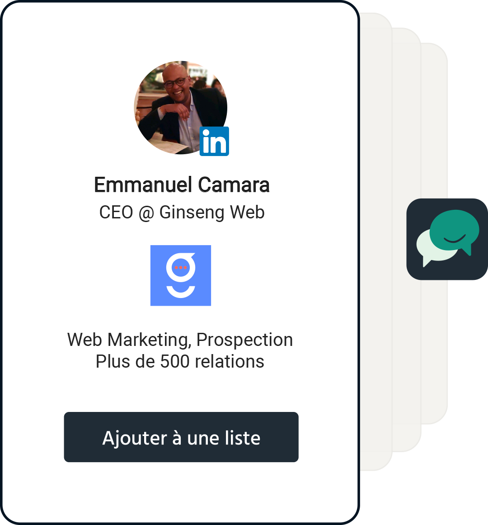Click the CEO @ Ginseng Web headline
The height and width of the screenshot is (525, 488).
tap(182, 212)
